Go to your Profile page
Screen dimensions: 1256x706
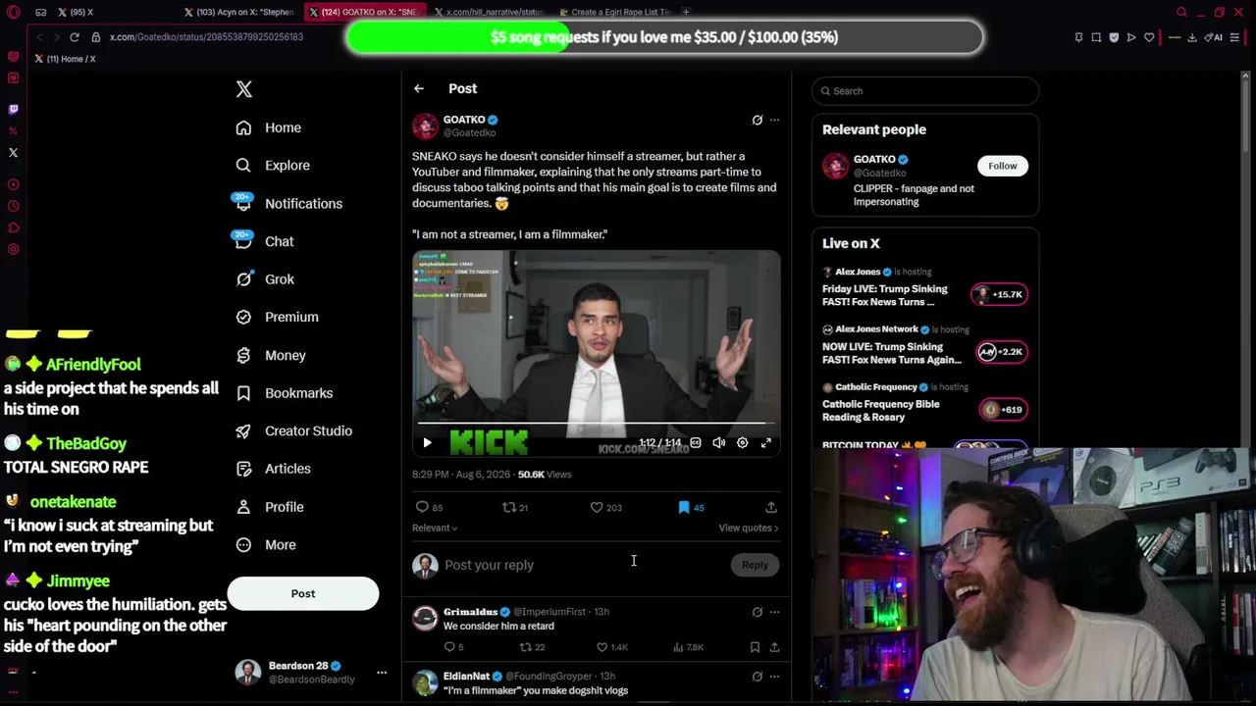pos(270,507)
